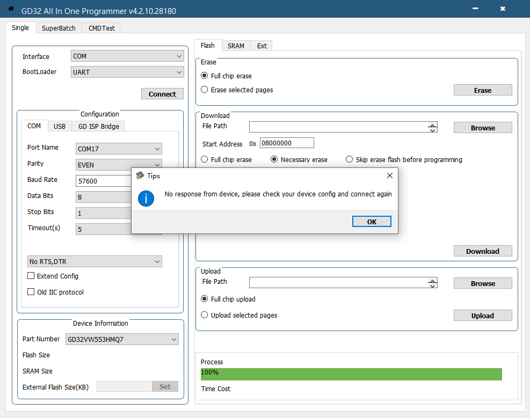Open the Port Name dropdown showing COM17
The image size is (530, 418).
click(119, 149)
